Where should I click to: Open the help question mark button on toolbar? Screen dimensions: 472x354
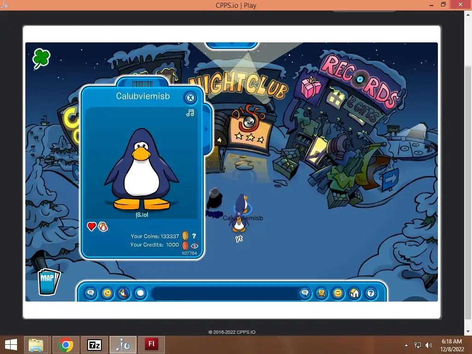pos(371,293)
